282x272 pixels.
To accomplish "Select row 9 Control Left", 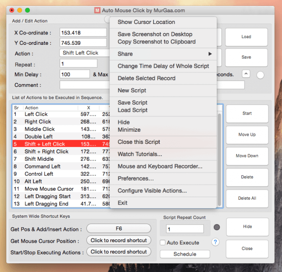I will 61,174.
